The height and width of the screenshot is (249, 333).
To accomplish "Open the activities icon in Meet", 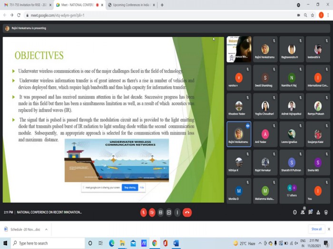I will [318, 212].
